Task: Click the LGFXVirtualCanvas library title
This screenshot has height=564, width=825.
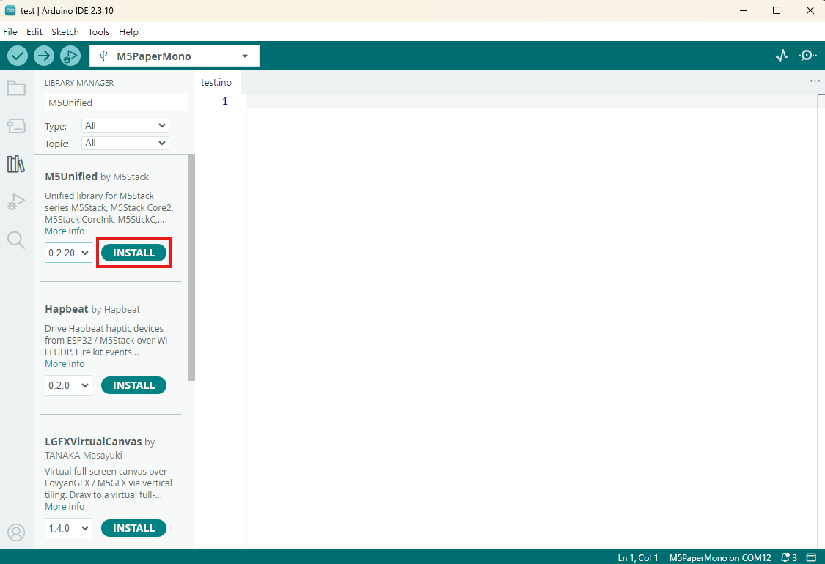Action: coord(93,442)
